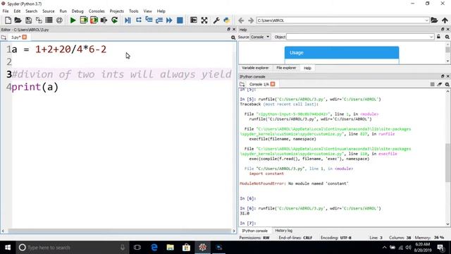Create a new file with toolbar icon

[8, 20]
